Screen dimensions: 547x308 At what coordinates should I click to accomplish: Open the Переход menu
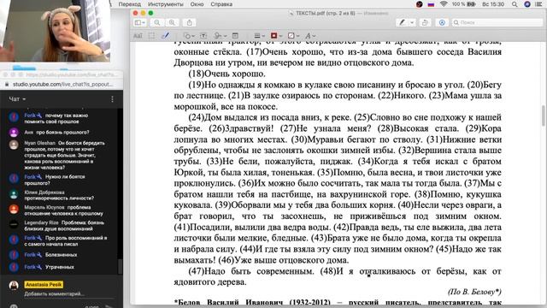click(x=129, y=4)
